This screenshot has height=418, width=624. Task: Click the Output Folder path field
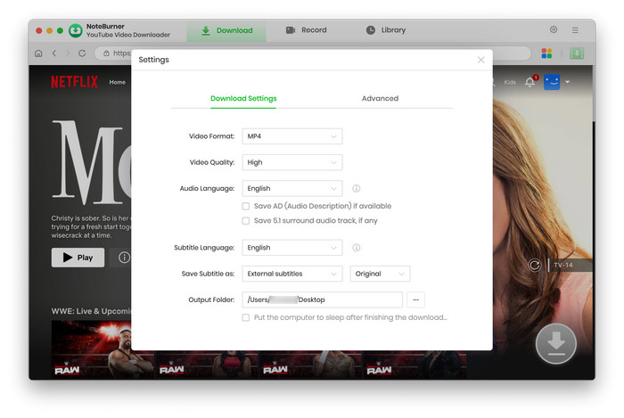(323, 299)
